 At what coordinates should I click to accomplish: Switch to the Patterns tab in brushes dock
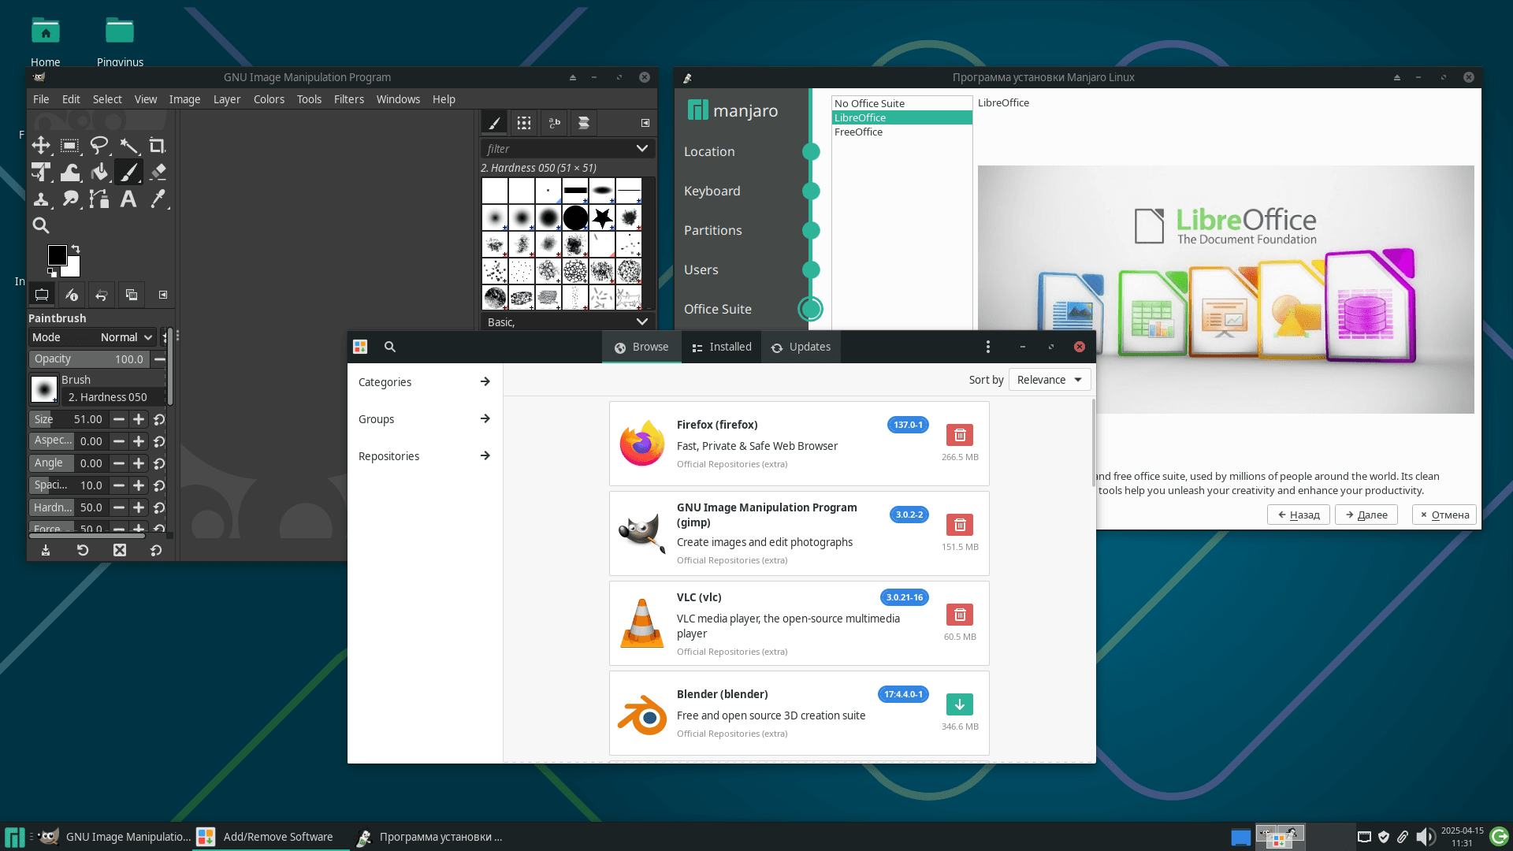(524, 123)
